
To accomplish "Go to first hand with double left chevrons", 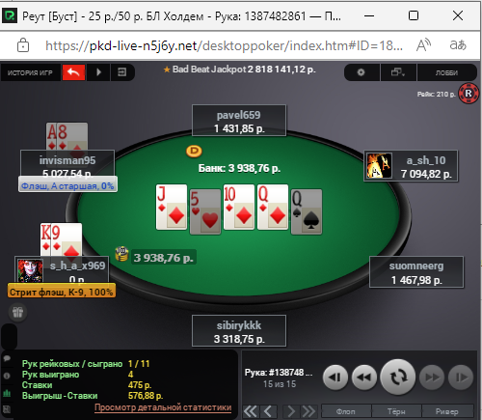I will pyautogui.click(x=251, y=411).
